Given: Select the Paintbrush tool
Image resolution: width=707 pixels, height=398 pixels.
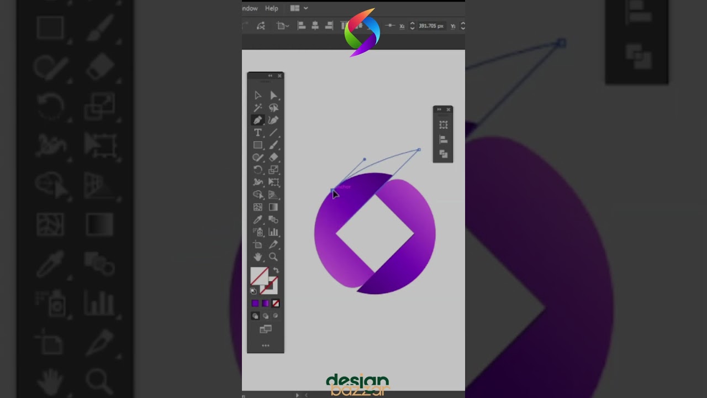Looking at the screenshot, I should tap(273, 145).
